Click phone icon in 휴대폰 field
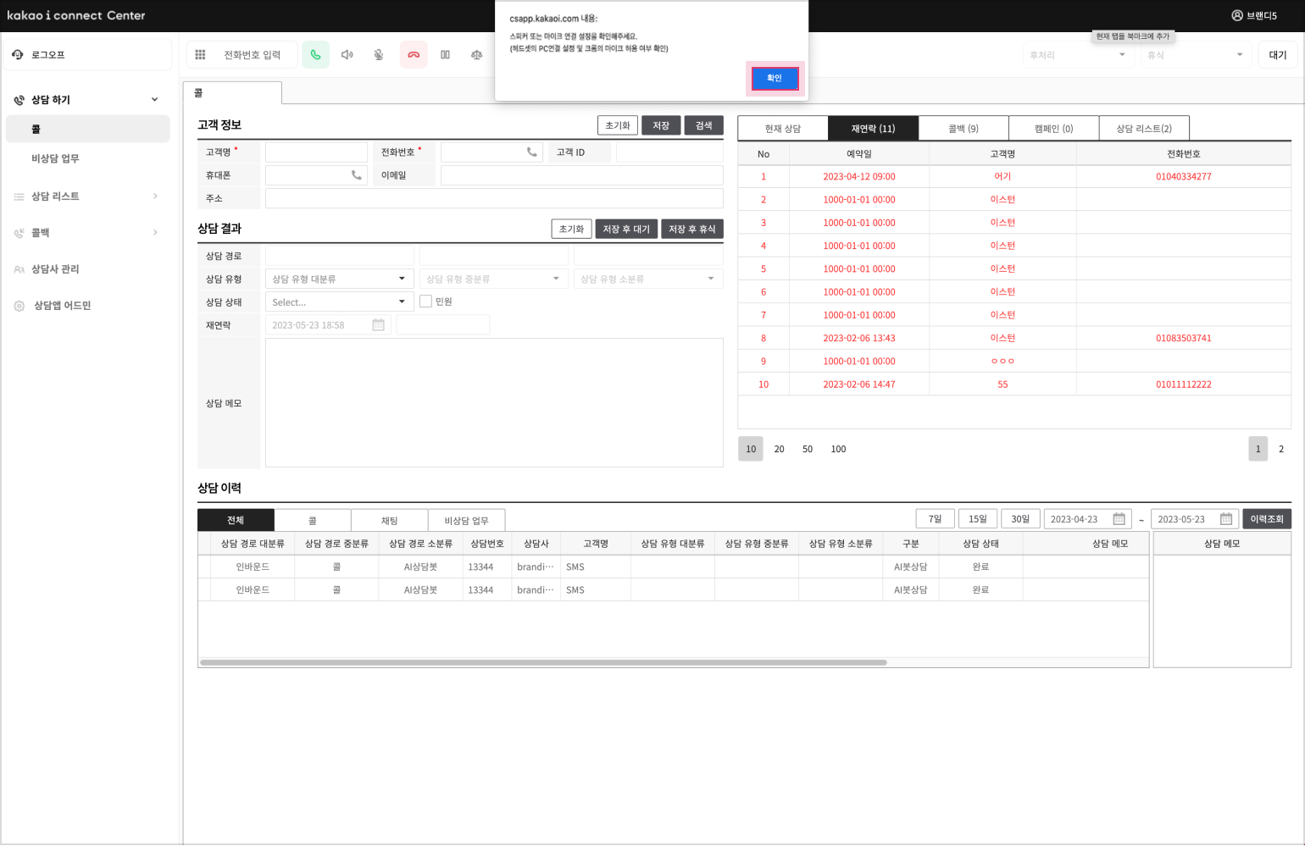The image size is (1305, 846). click(x=356, y=175)
